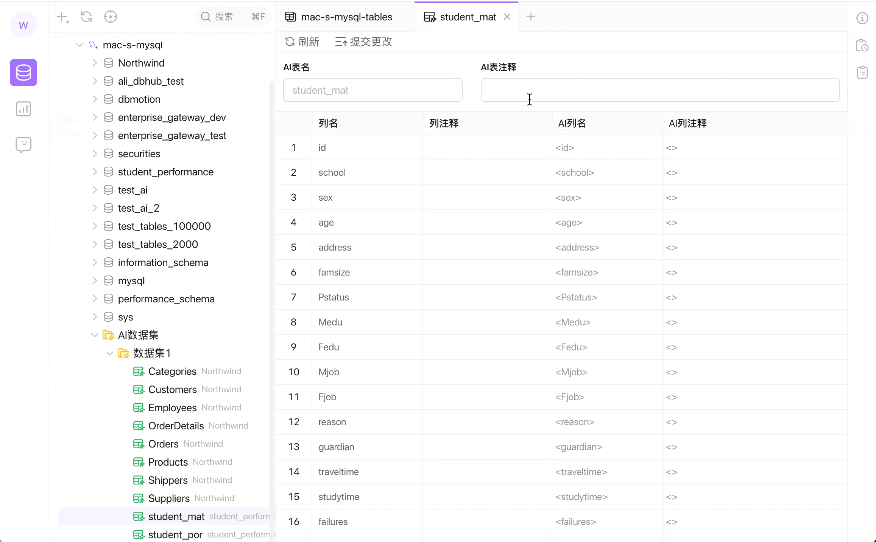Click the Suppliers table icon

[139, 499]
